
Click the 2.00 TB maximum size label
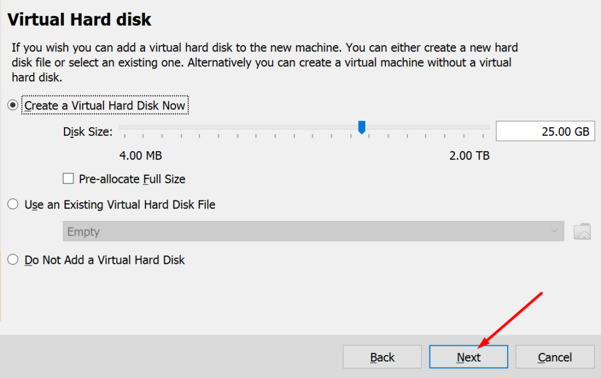pos(469,156)
